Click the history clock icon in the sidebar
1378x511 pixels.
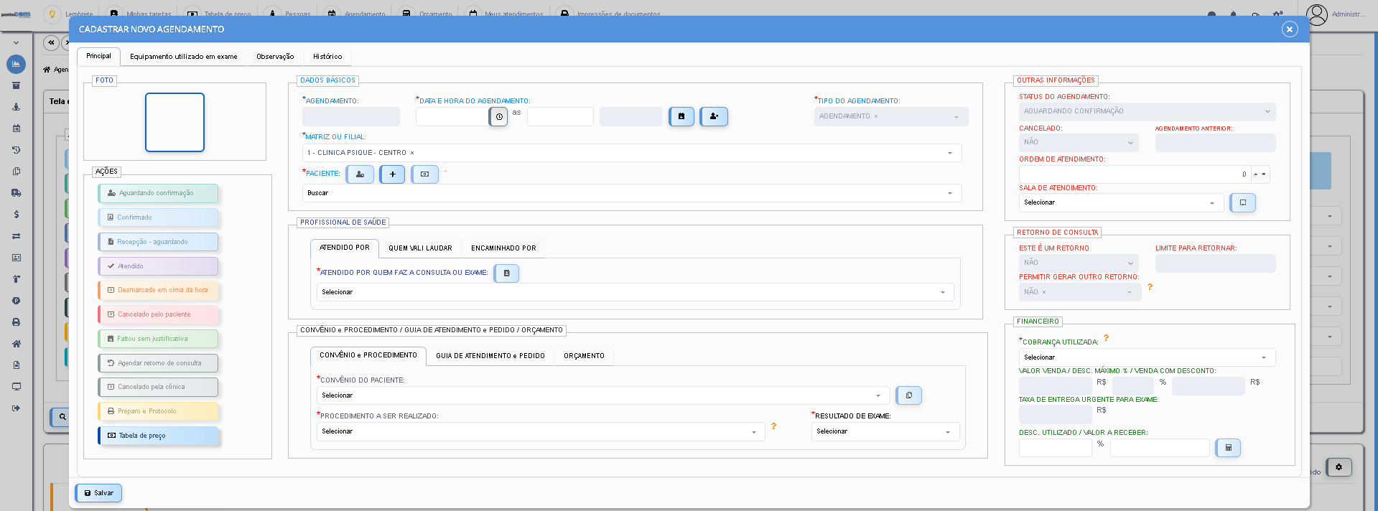click(x=16, y=150)
